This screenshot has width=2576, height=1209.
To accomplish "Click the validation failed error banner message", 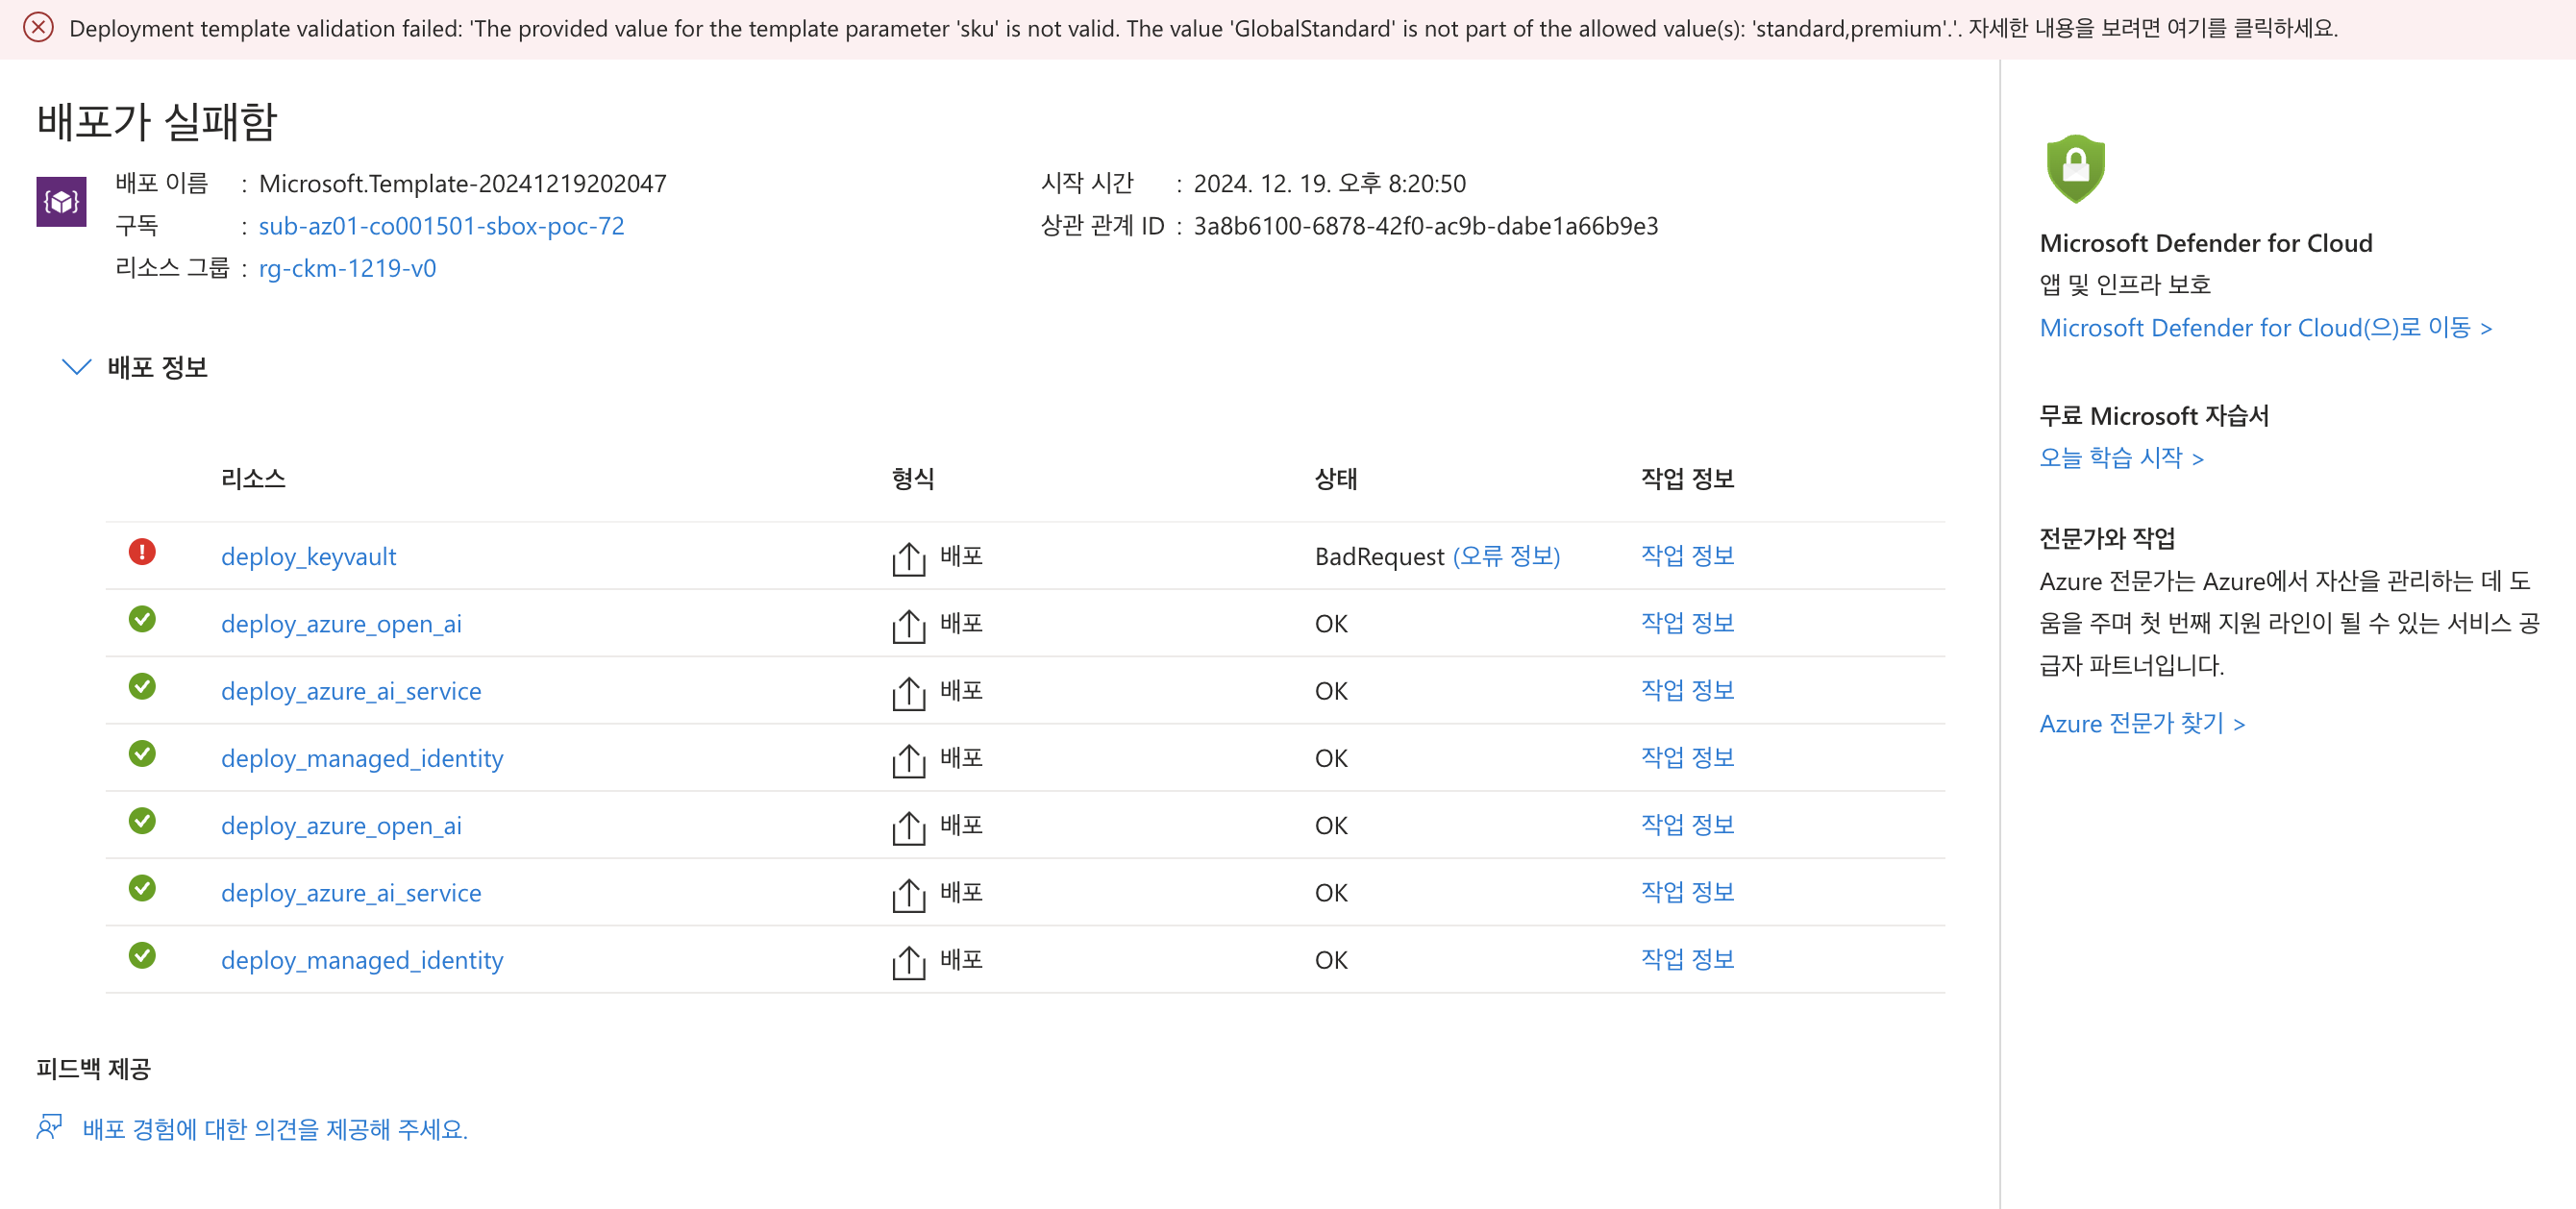I will click(x=1203, y=28).
